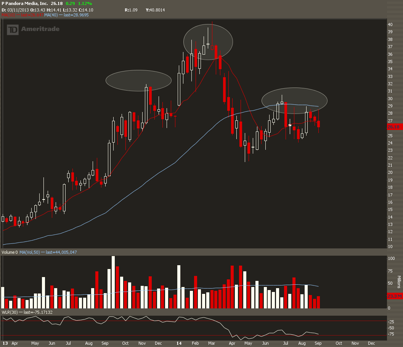Viewport: 403px width, 347px height.
Task: Click the red 26.18 last-price marker
Action: point(394,127)
